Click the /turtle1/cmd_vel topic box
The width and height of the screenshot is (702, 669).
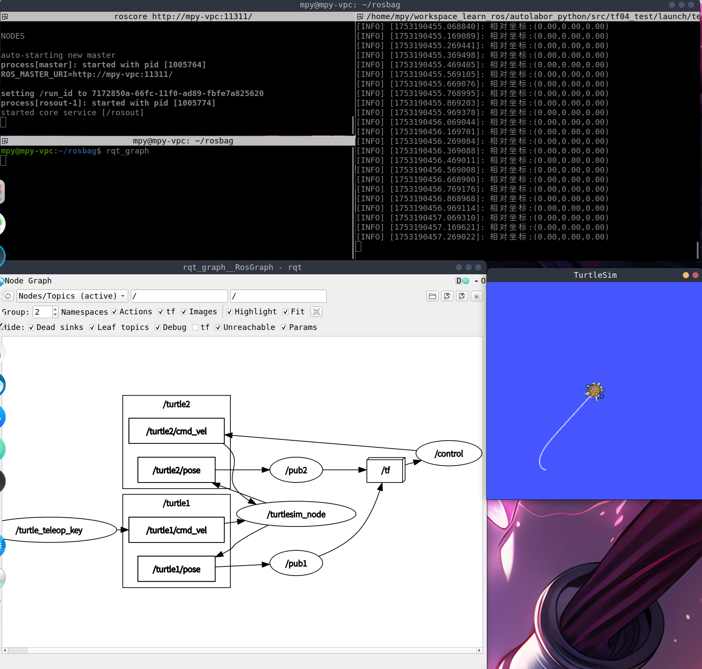(x=176, y=530)
